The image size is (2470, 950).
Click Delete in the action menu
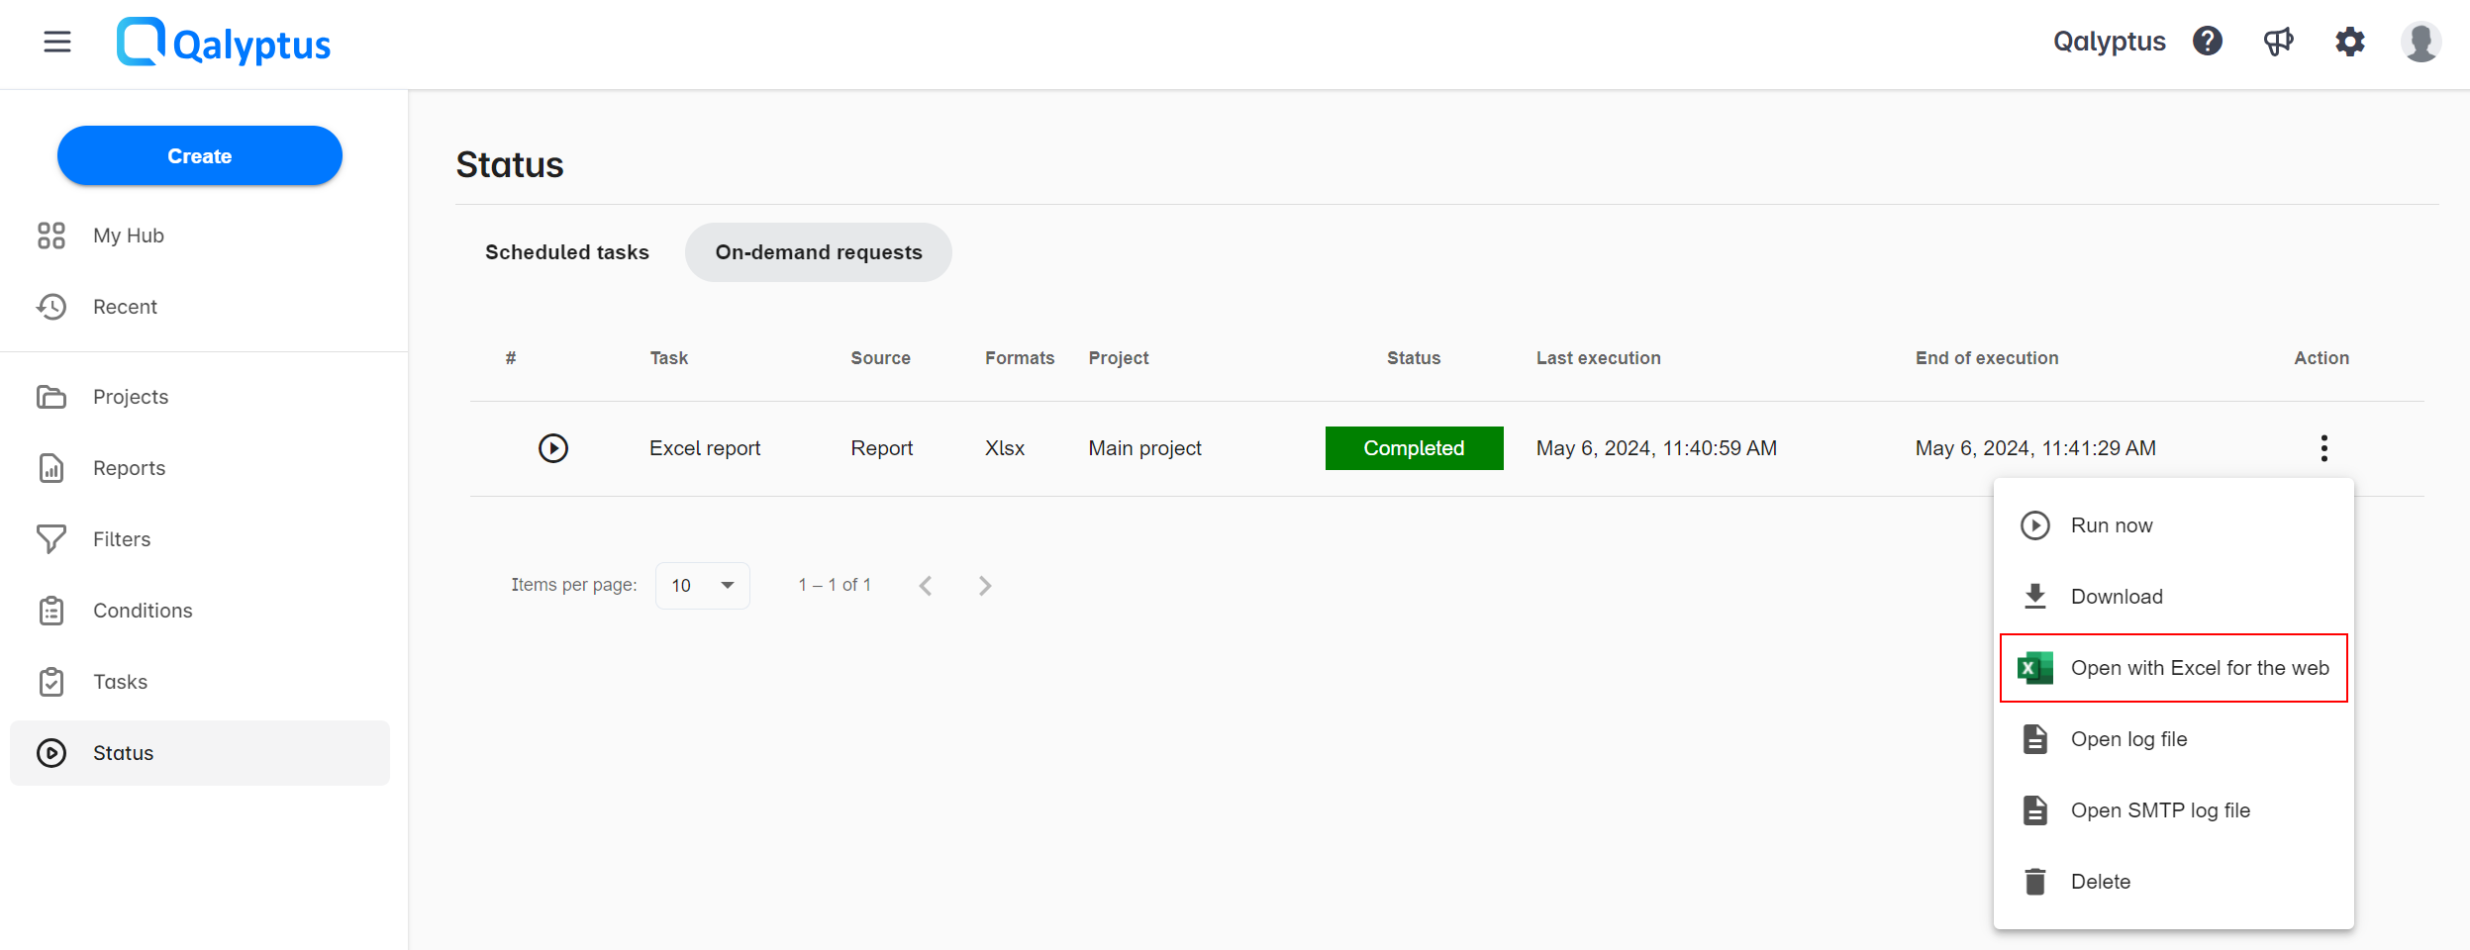(2101, 881)
